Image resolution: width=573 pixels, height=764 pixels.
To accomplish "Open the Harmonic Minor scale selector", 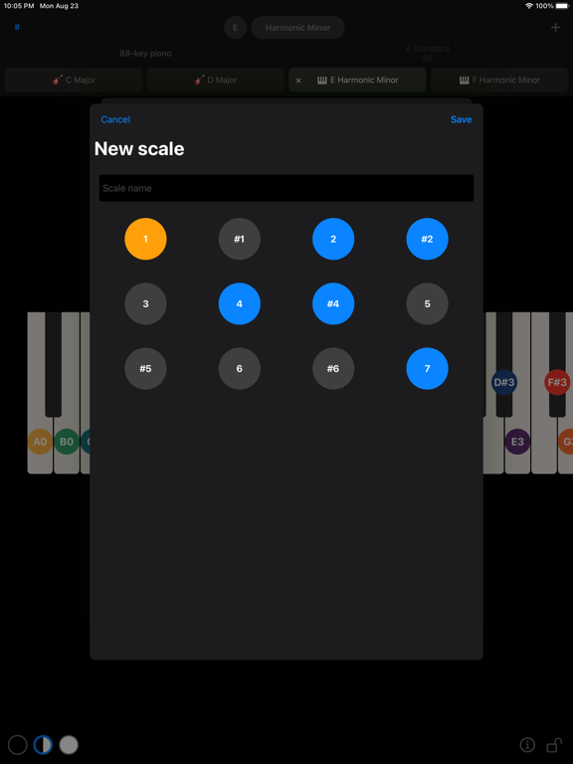I will [297, 28].
